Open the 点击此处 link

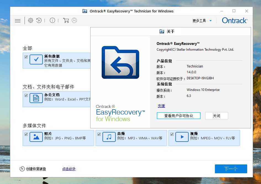click(x=69, y=169)
